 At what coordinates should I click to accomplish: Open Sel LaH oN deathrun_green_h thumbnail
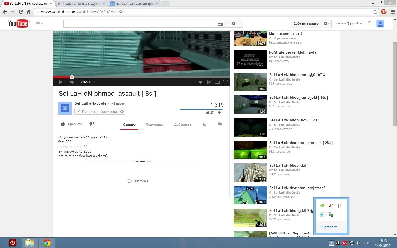250,150
